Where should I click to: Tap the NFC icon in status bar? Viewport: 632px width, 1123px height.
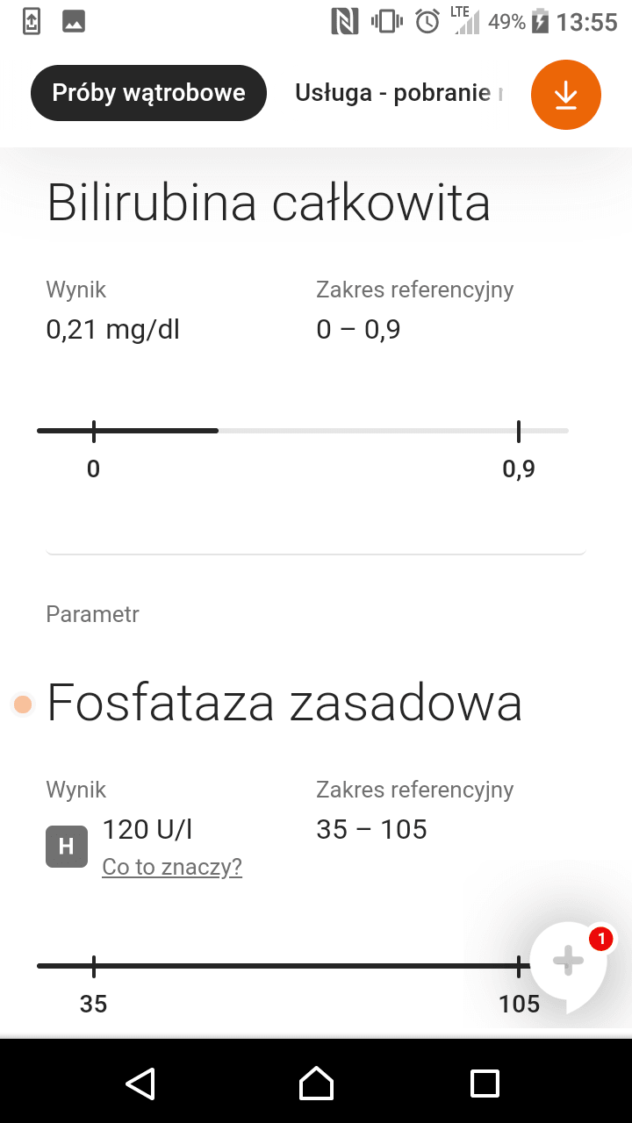coord(345,21)
